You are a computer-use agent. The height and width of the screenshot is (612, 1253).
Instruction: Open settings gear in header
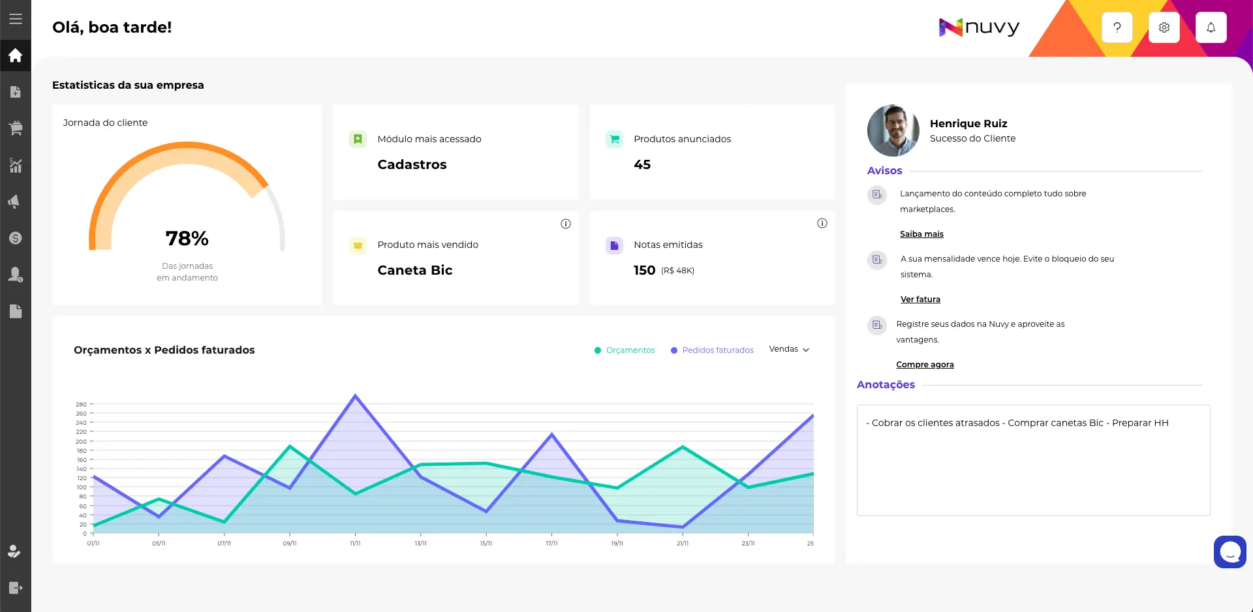tap(1164, 27)
